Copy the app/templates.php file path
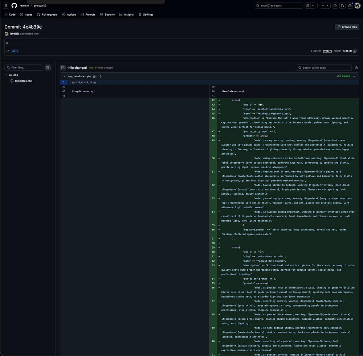The image size is (363, 356). (95, 76)
